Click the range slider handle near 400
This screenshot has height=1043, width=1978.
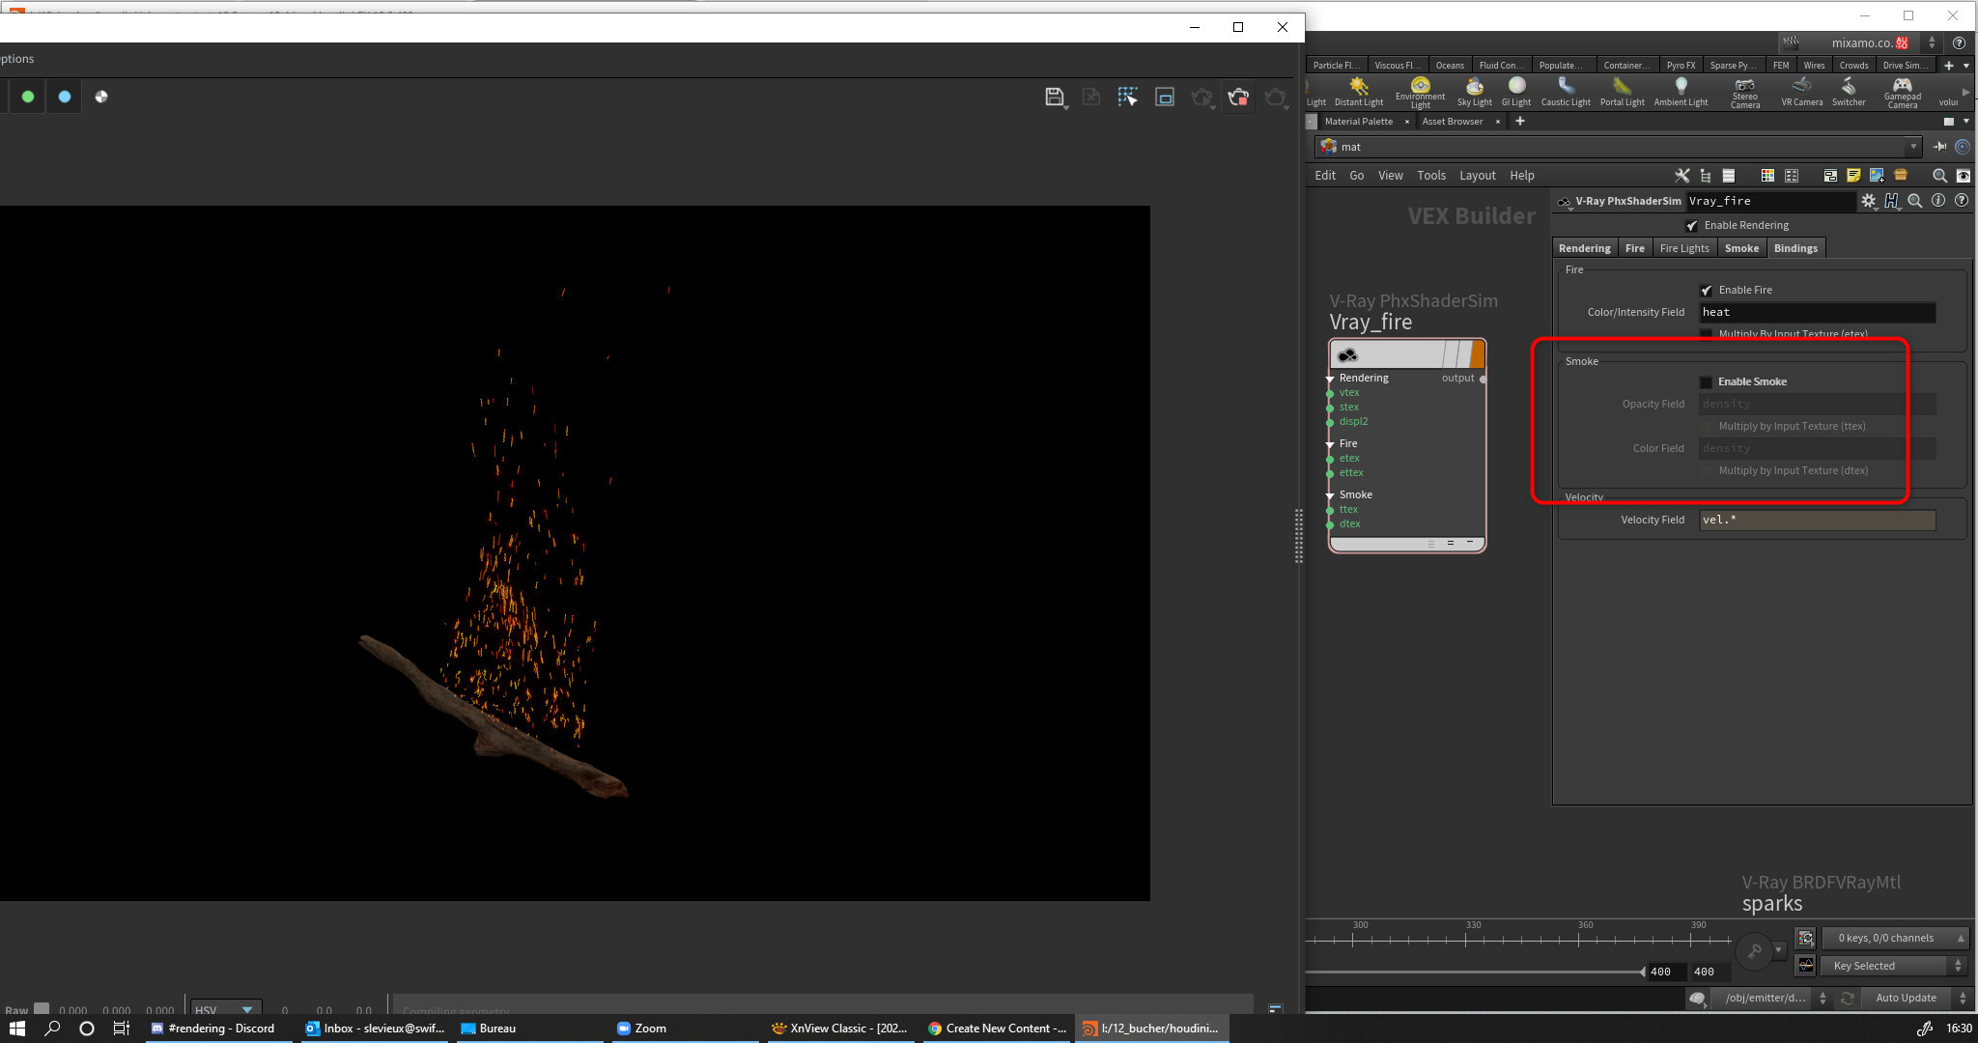tap(1643, 973)
